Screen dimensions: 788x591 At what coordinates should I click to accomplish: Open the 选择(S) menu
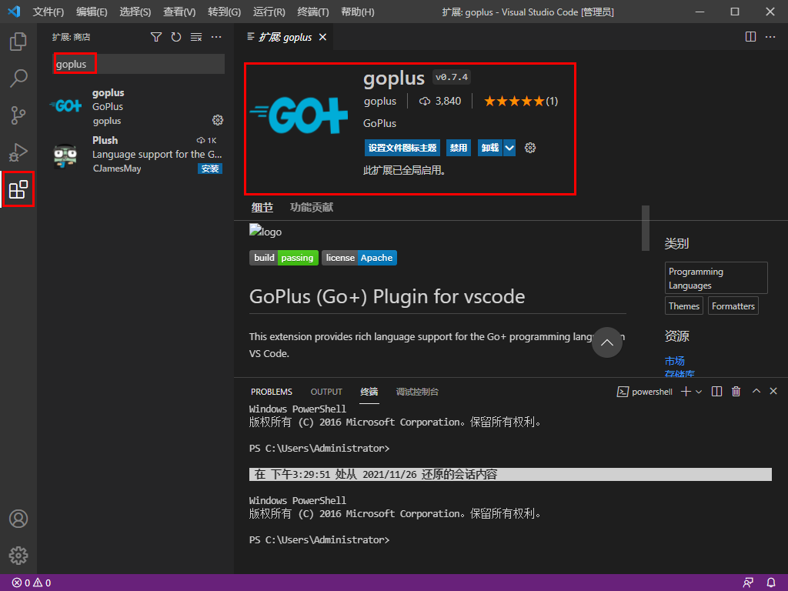[135, 12]
